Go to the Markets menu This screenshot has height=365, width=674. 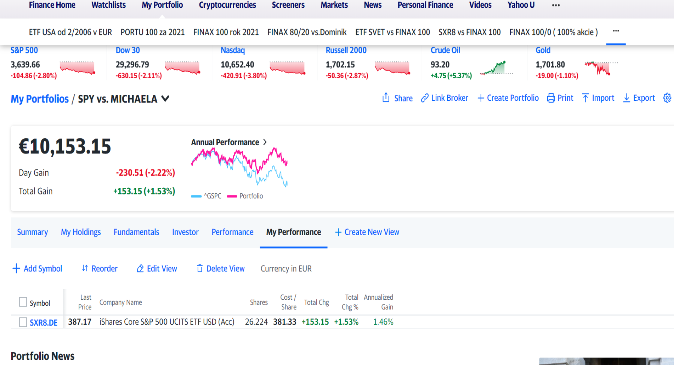(334, 5)
